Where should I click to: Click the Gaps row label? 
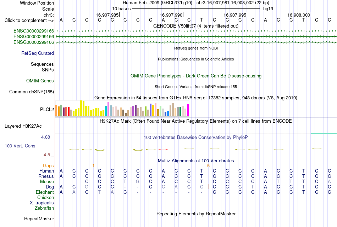[x=48, y=165]
